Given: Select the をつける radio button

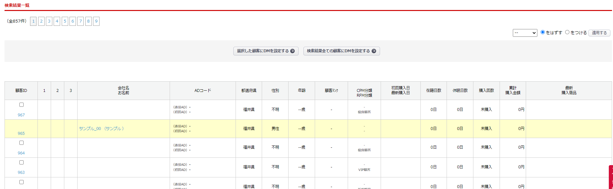Looking at the screenshot, I should point(567,32).
